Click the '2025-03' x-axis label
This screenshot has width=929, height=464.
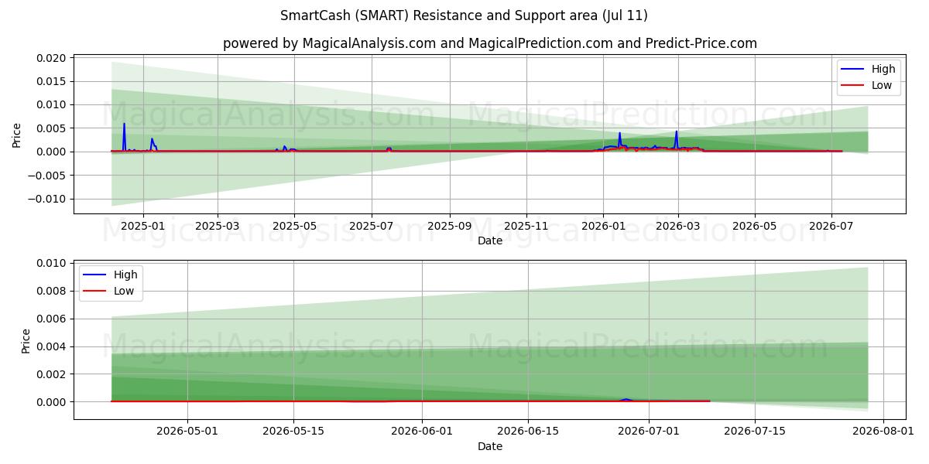point(217,226)
